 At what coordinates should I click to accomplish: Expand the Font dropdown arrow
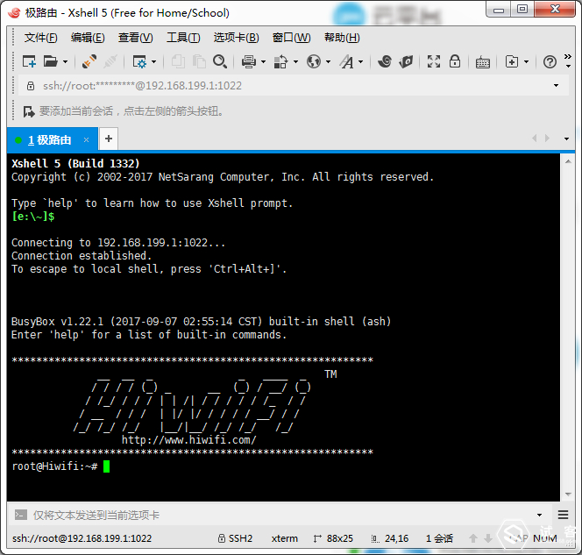point(361,61)
